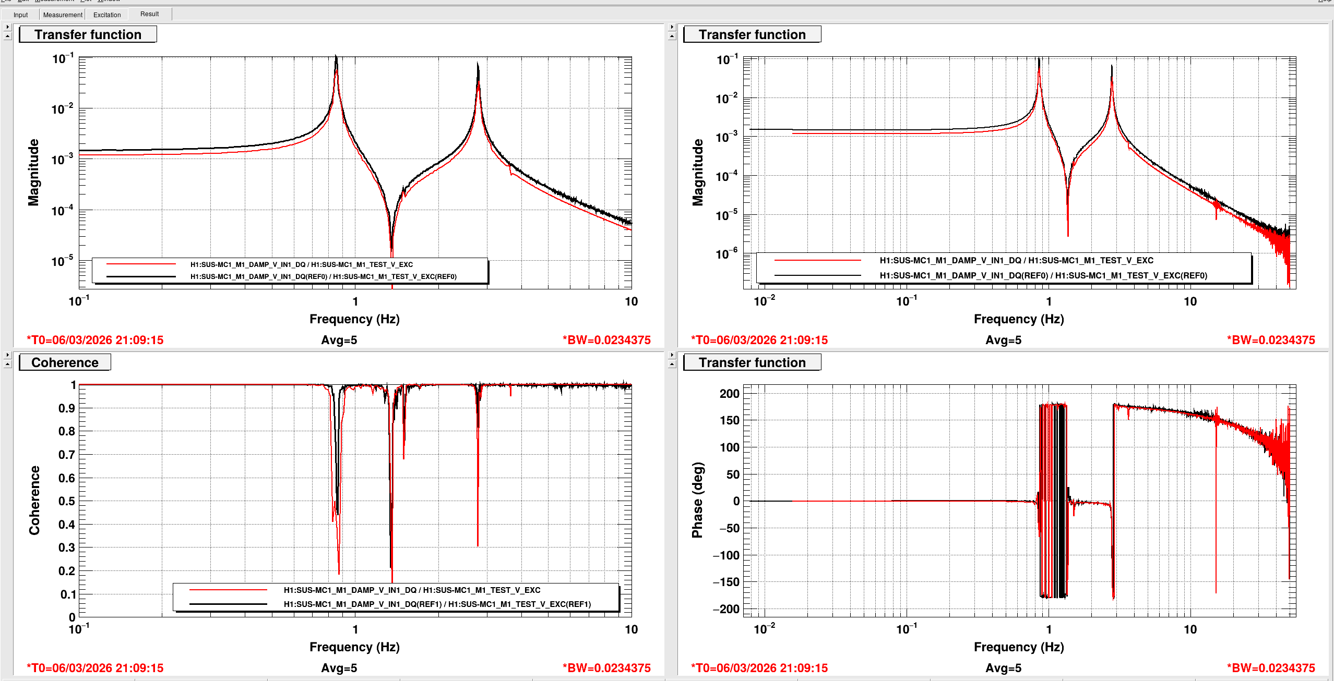Screen dimensions: 1334x681
Task: Click REF1 trace label in Coherence legend
Action: point(437,604)
